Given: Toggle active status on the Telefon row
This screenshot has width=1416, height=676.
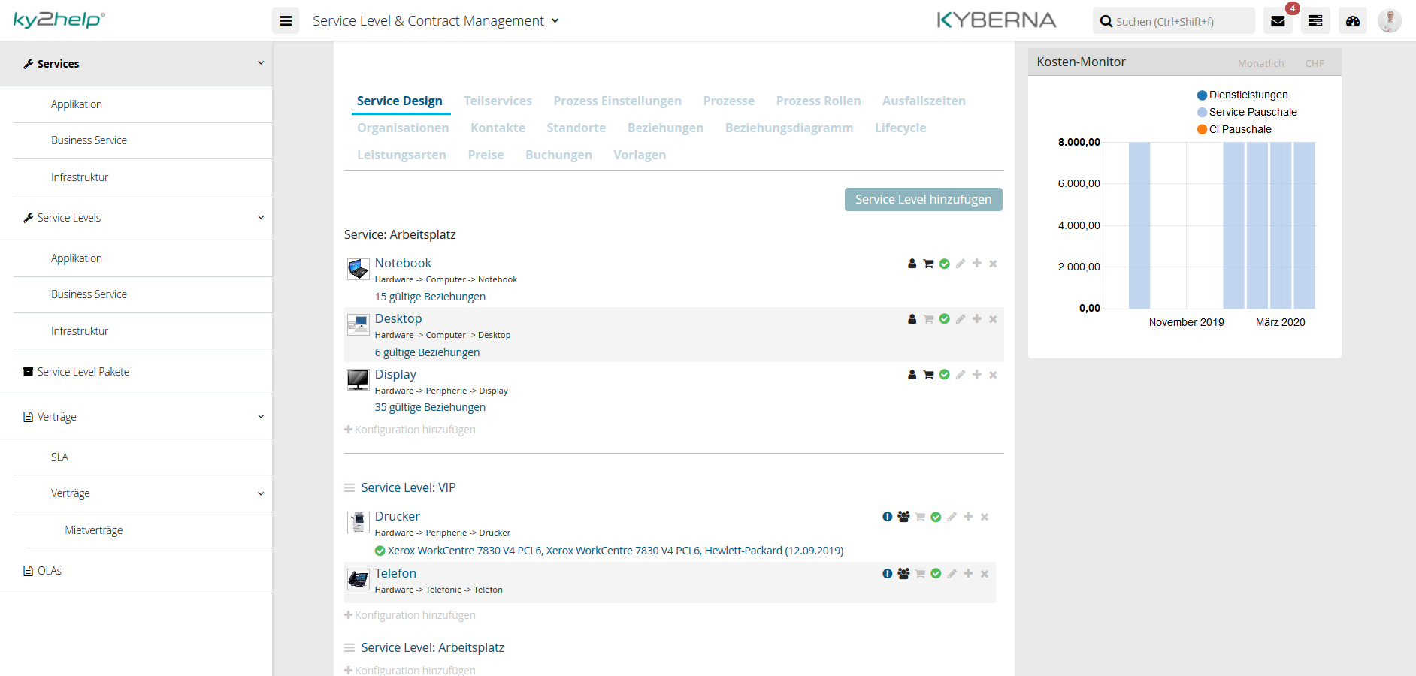Looking at the screenshot, I should coord(936,573).
